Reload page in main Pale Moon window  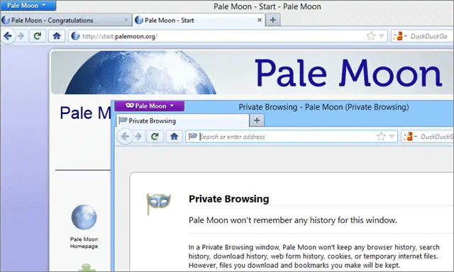37,36
